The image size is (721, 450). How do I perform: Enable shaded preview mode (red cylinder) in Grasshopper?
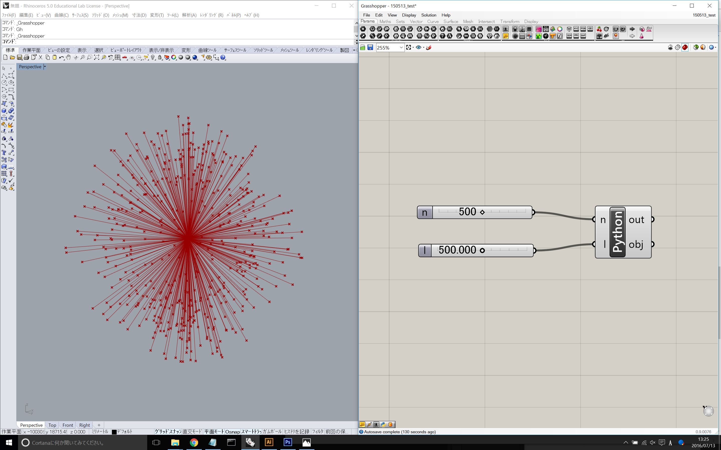click(685, 47)
